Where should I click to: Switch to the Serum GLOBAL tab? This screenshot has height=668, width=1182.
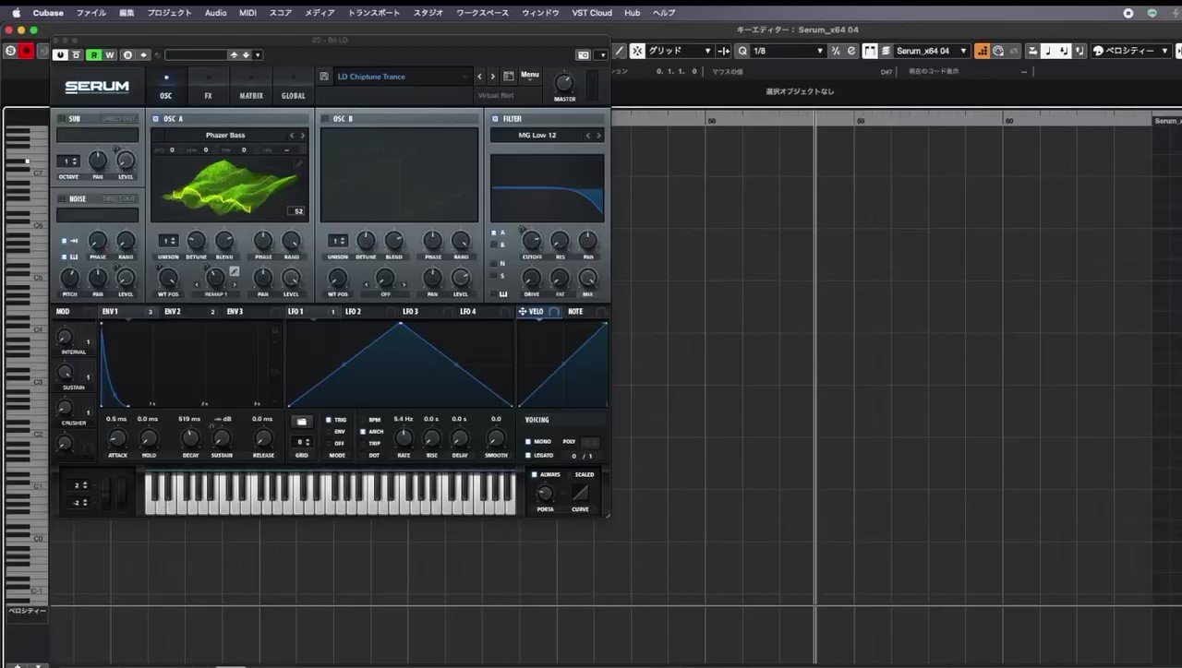[294, 86]
